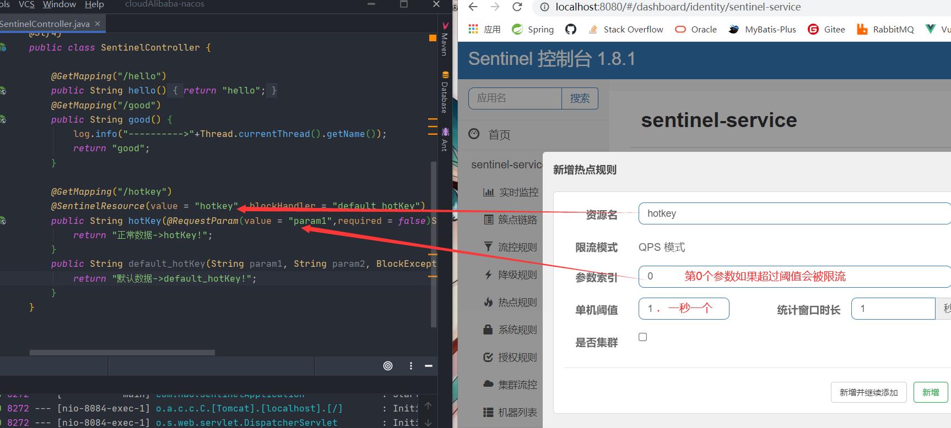Open 流控规则 in sidebar
Screen dimensions: 951x428
[x=511, y=247]
